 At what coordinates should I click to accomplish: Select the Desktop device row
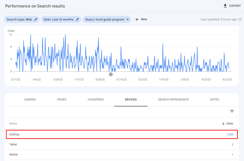122,134
